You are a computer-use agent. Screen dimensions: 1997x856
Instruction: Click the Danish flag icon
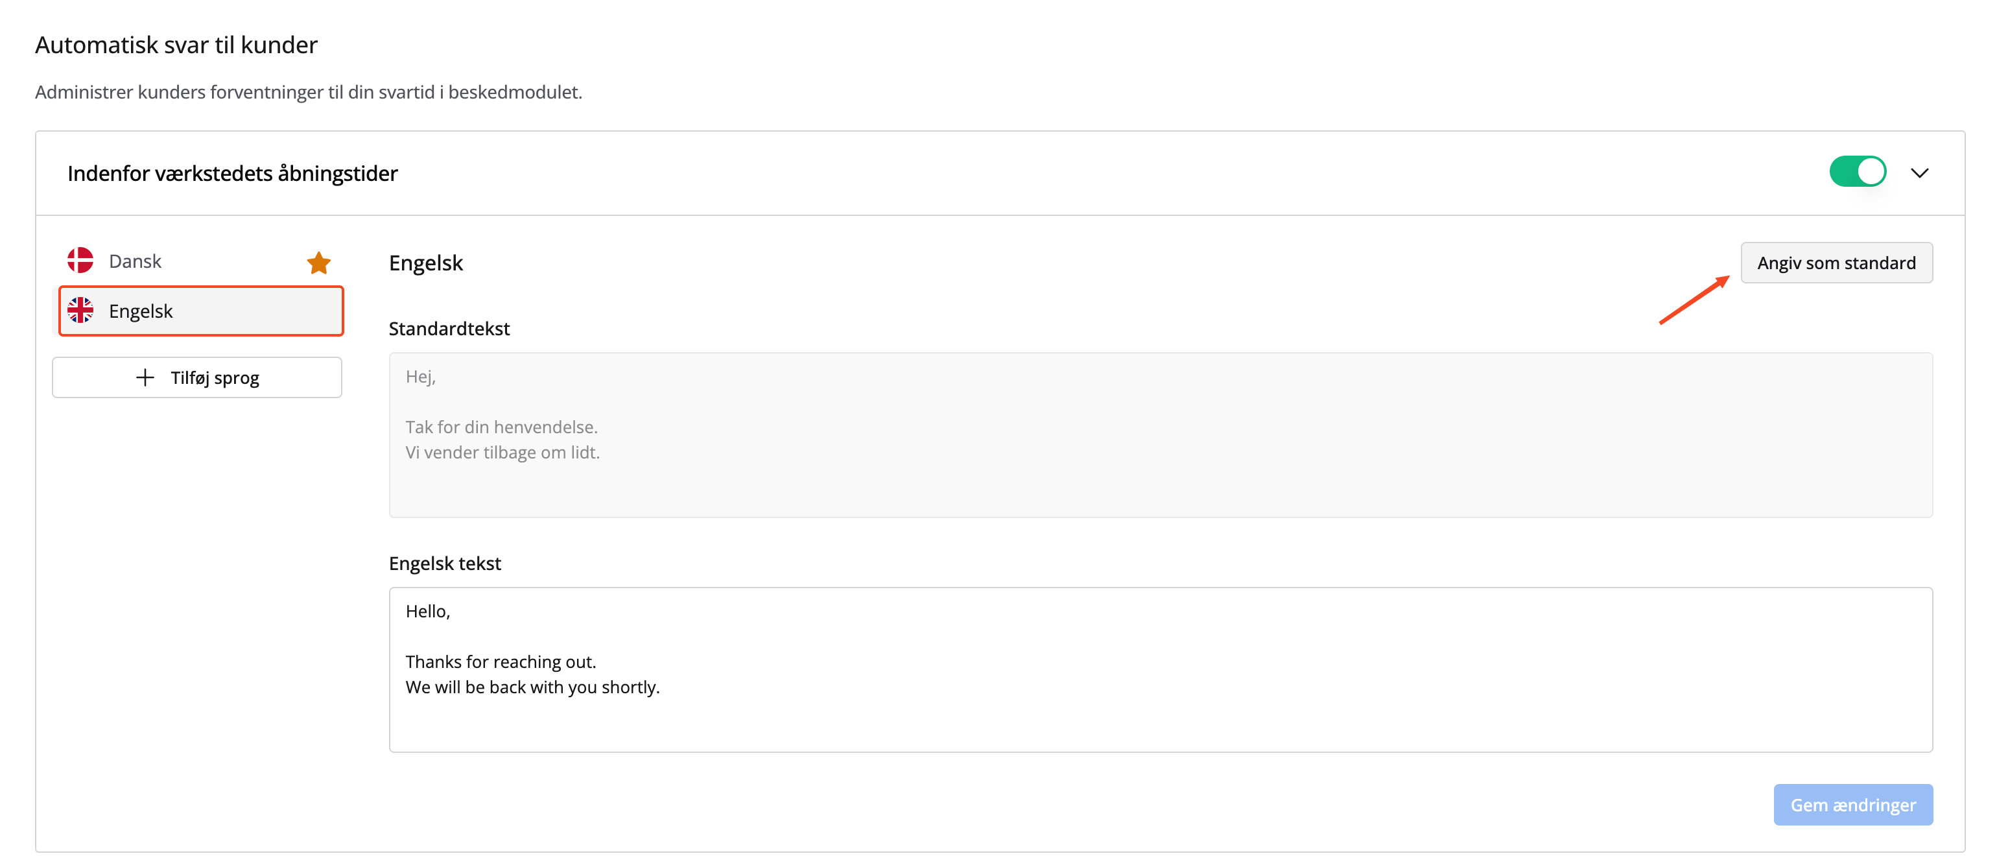tap(80, 261)
